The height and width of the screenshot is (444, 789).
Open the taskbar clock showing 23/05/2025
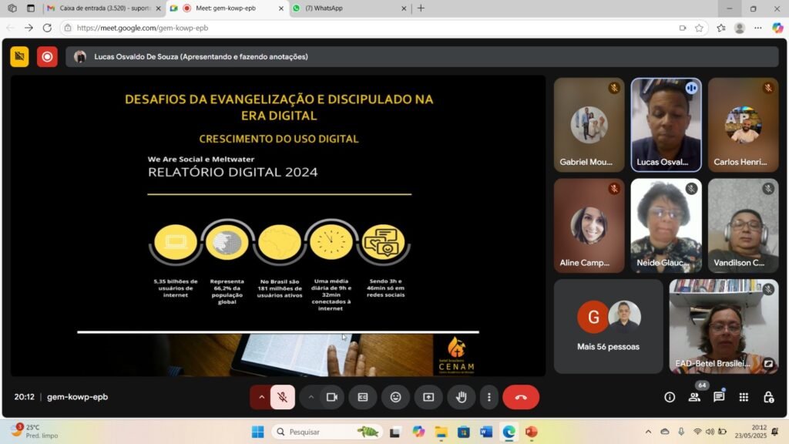point(750,432)
